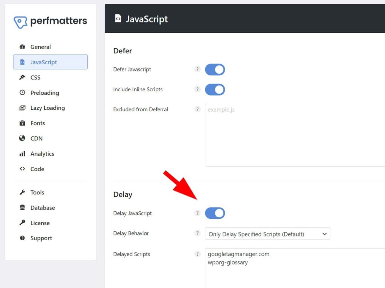Toggle the Defer Javascript switch
The height and width of the screenshot is (288, 385).
(x=215, y=70)
